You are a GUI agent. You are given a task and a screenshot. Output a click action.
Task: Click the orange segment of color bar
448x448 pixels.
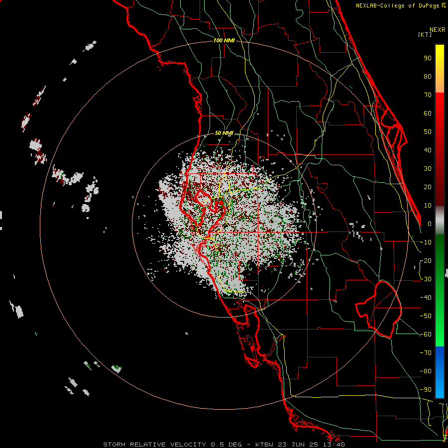[440, 84]
